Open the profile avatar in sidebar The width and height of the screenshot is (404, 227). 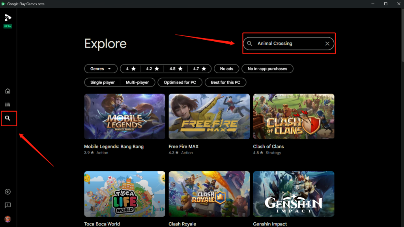point(8,219)
